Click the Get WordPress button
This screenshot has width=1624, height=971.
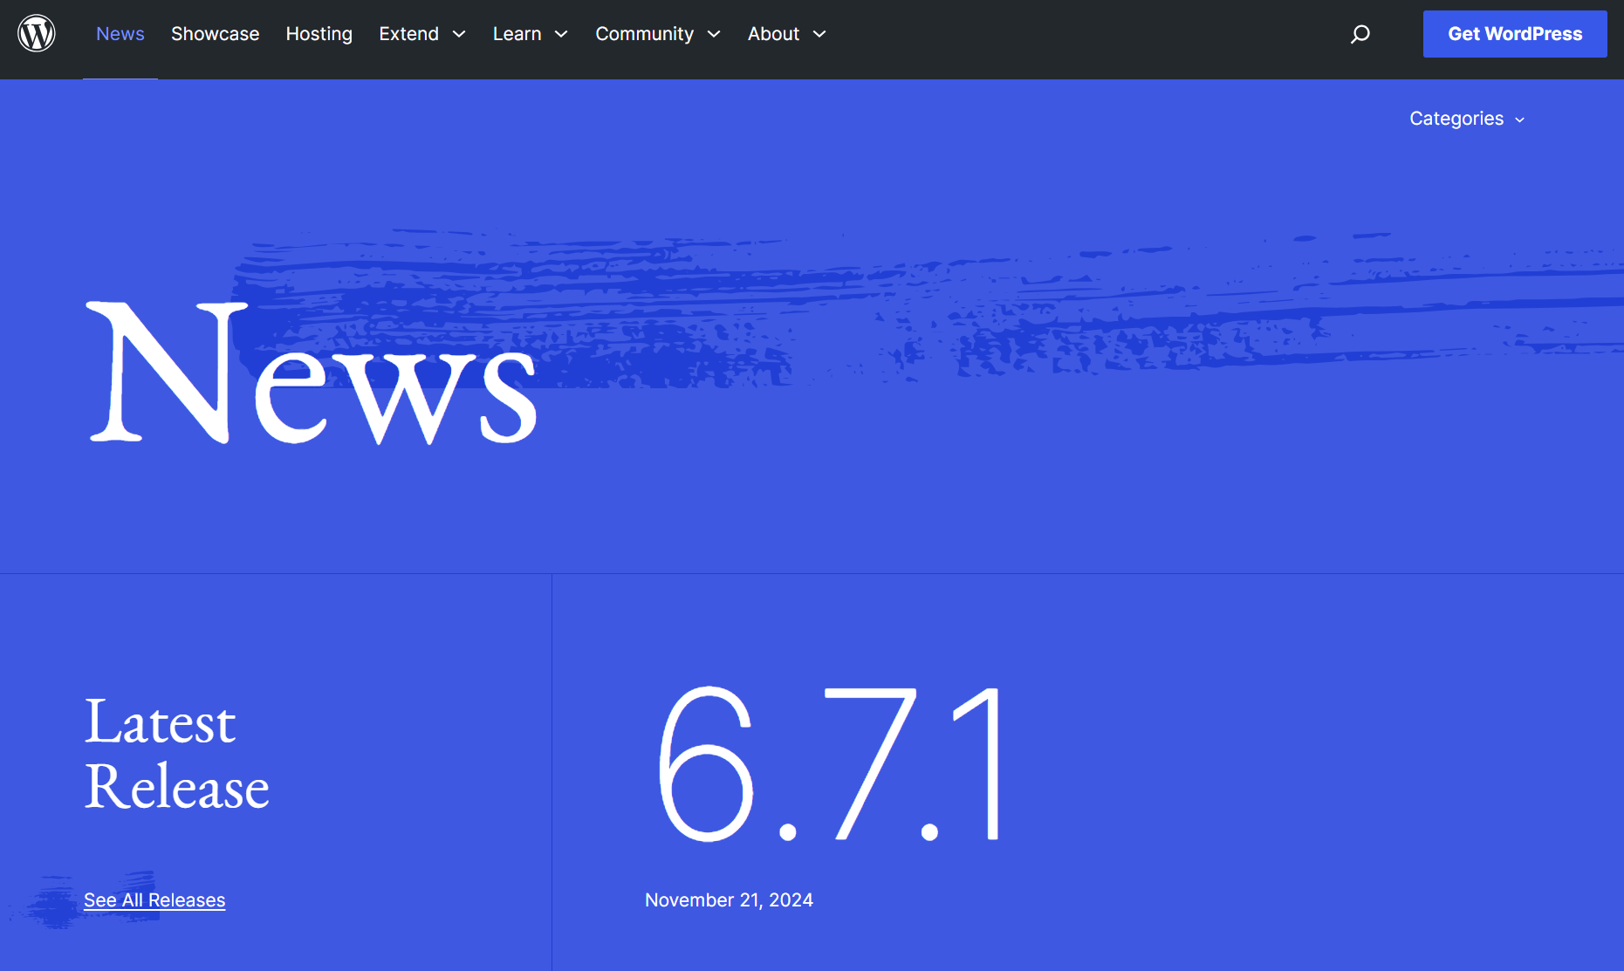1515,34
